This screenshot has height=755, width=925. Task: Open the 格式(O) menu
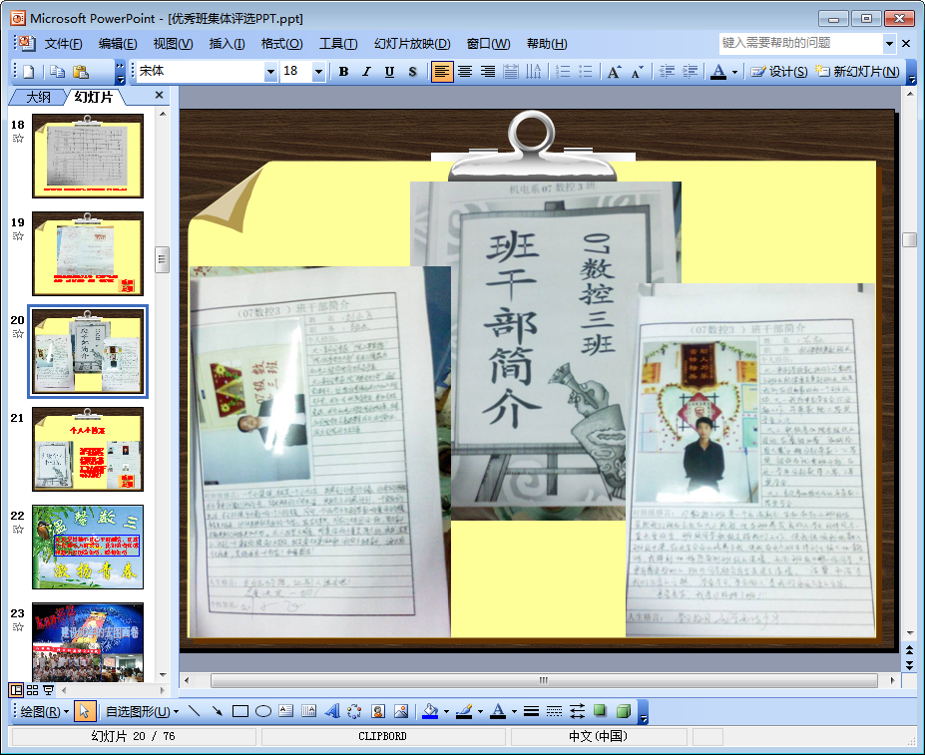pos(281,44)
